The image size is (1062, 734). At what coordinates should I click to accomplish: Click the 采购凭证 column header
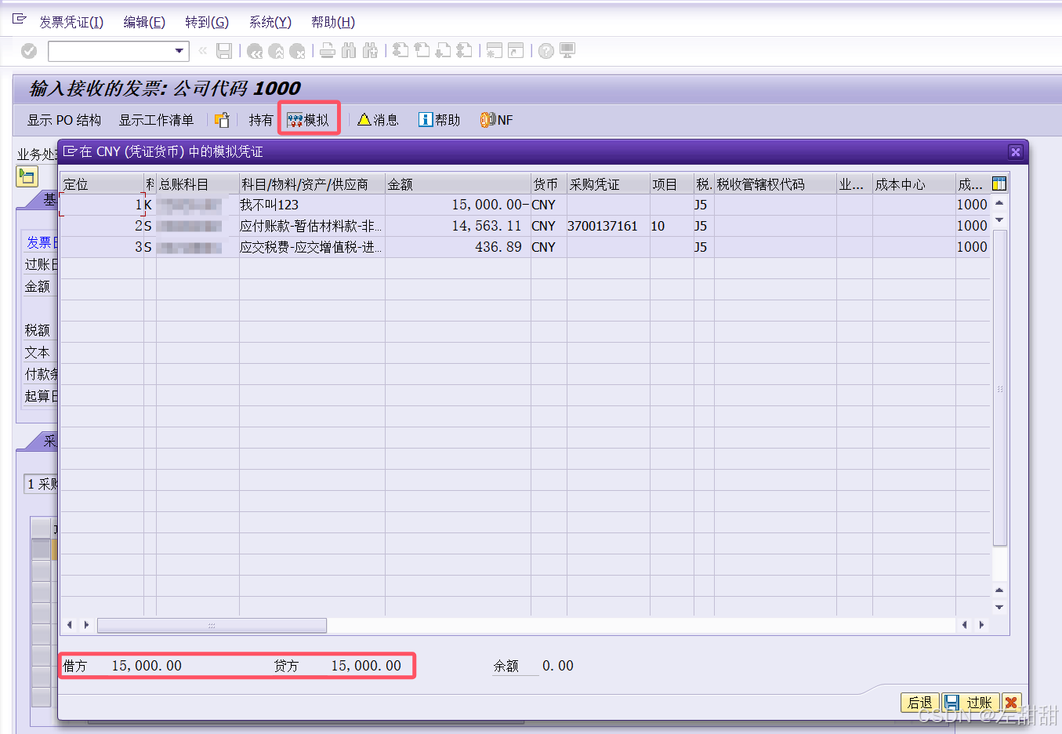[608, 184]
